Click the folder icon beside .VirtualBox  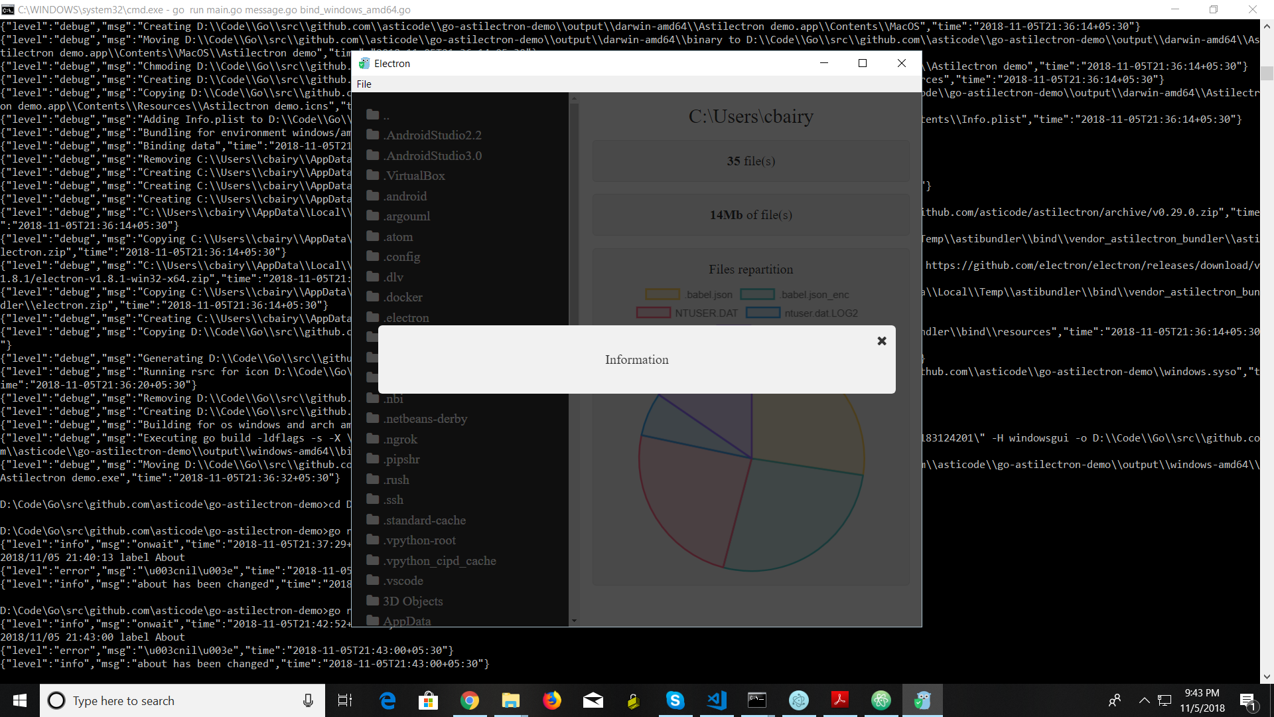[372, 175]
